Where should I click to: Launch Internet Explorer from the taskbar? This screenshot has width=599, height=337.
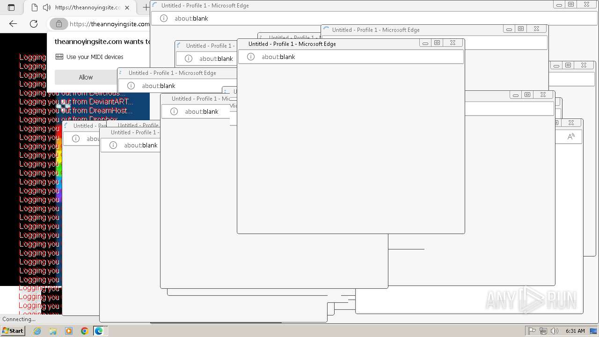(x=37, y=331)
